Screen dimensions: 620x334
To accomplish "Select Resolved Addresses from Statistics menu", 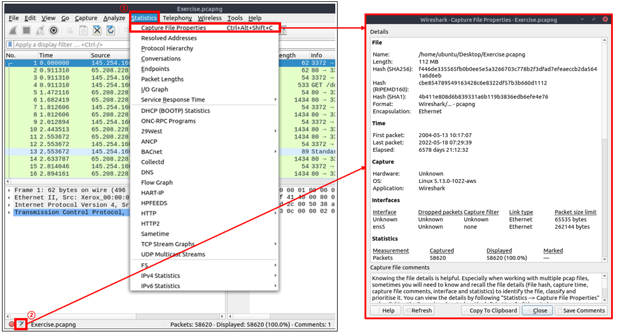I will [x=204, y=38].
